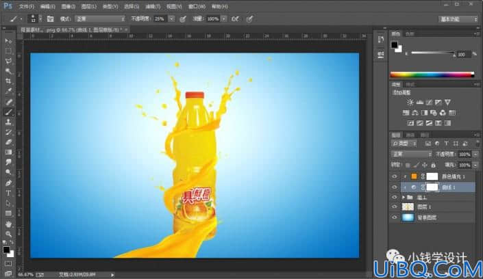Click the foreground color swatch in toolbox
This screenshot has width=483, height=279.
point(6,250)
